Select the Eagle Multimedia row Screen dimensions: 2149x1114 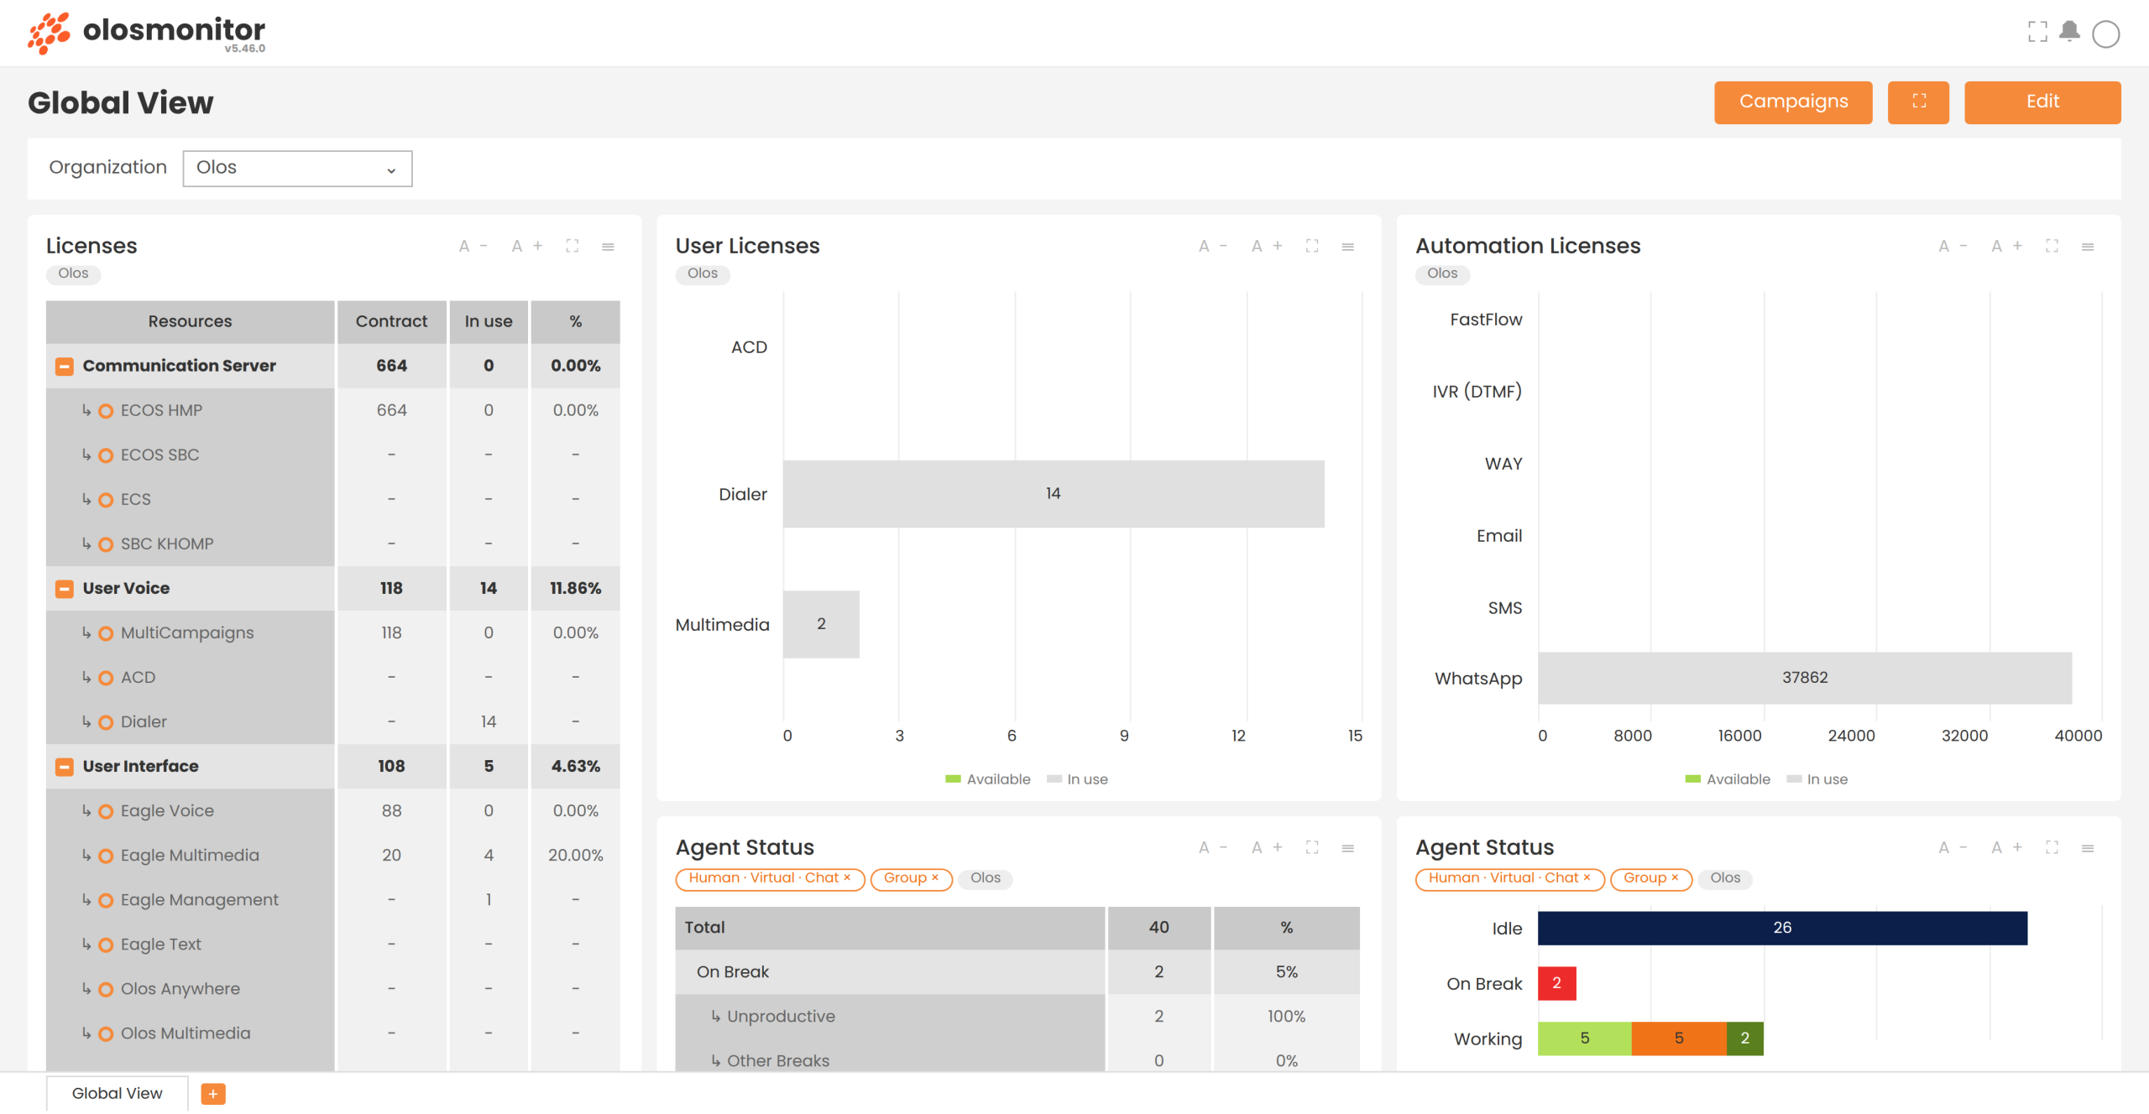click(333, 855)
